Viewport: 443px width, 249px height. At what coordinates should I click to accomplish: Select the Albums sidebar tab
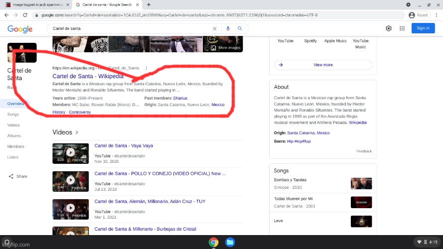point(14,136)
